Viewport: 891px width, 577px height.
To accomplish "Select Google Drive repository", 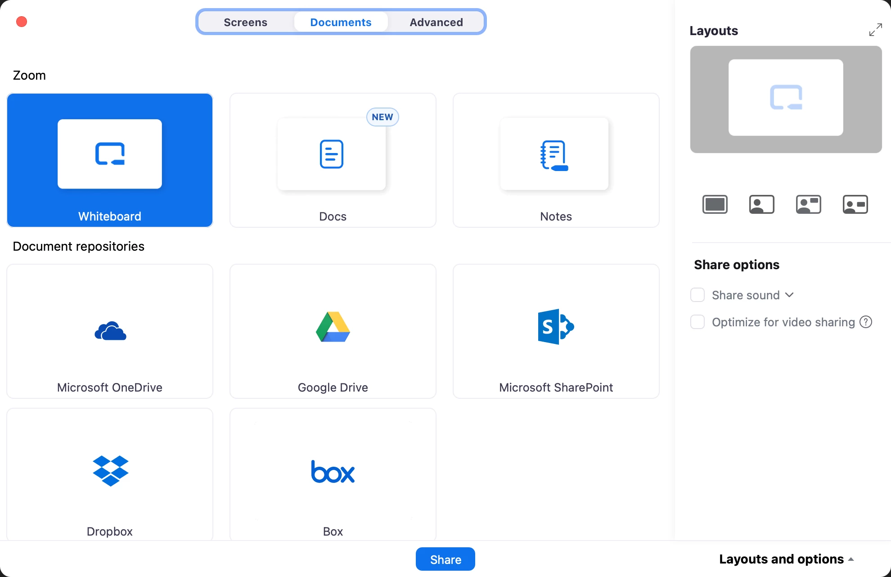I will pos(333,331).
